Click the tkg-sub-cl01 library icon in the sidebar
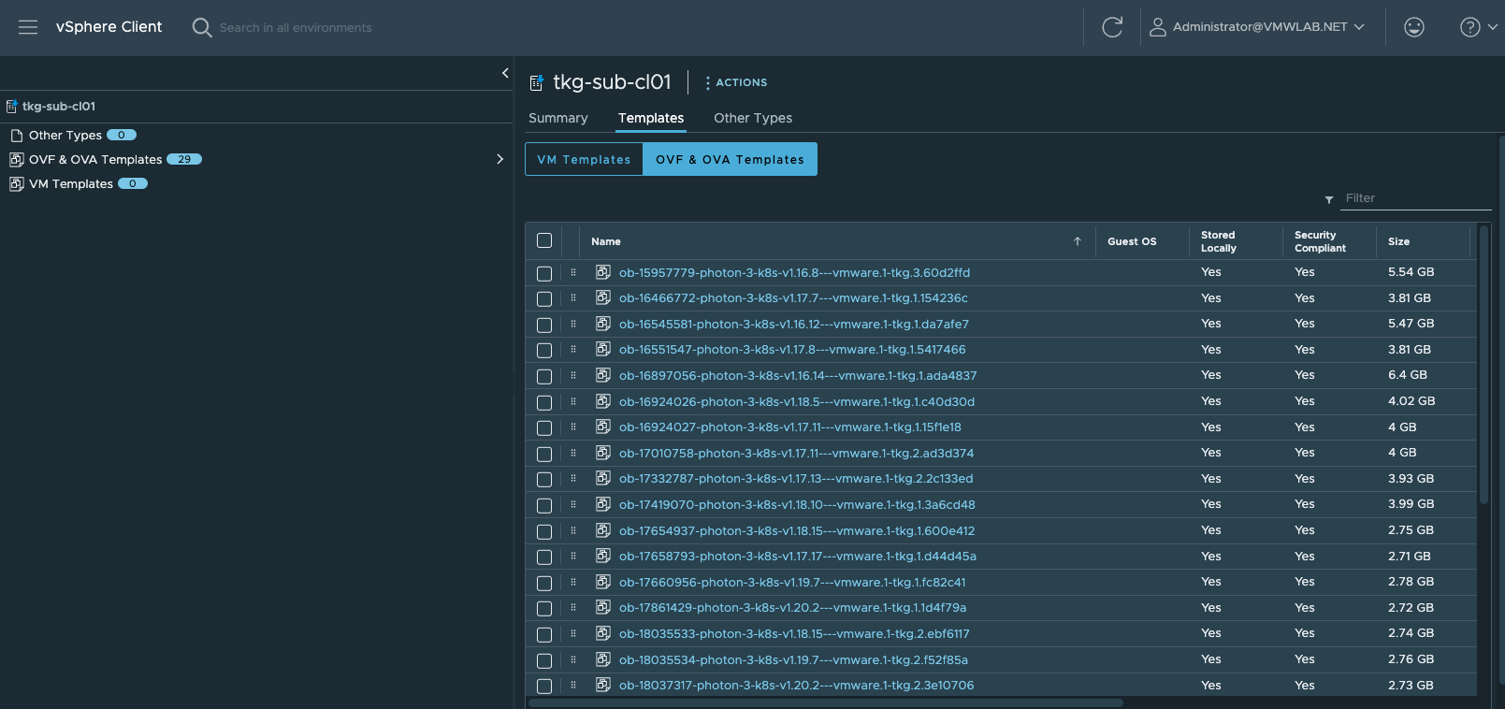1505x709 pixels. coord(12,107)
